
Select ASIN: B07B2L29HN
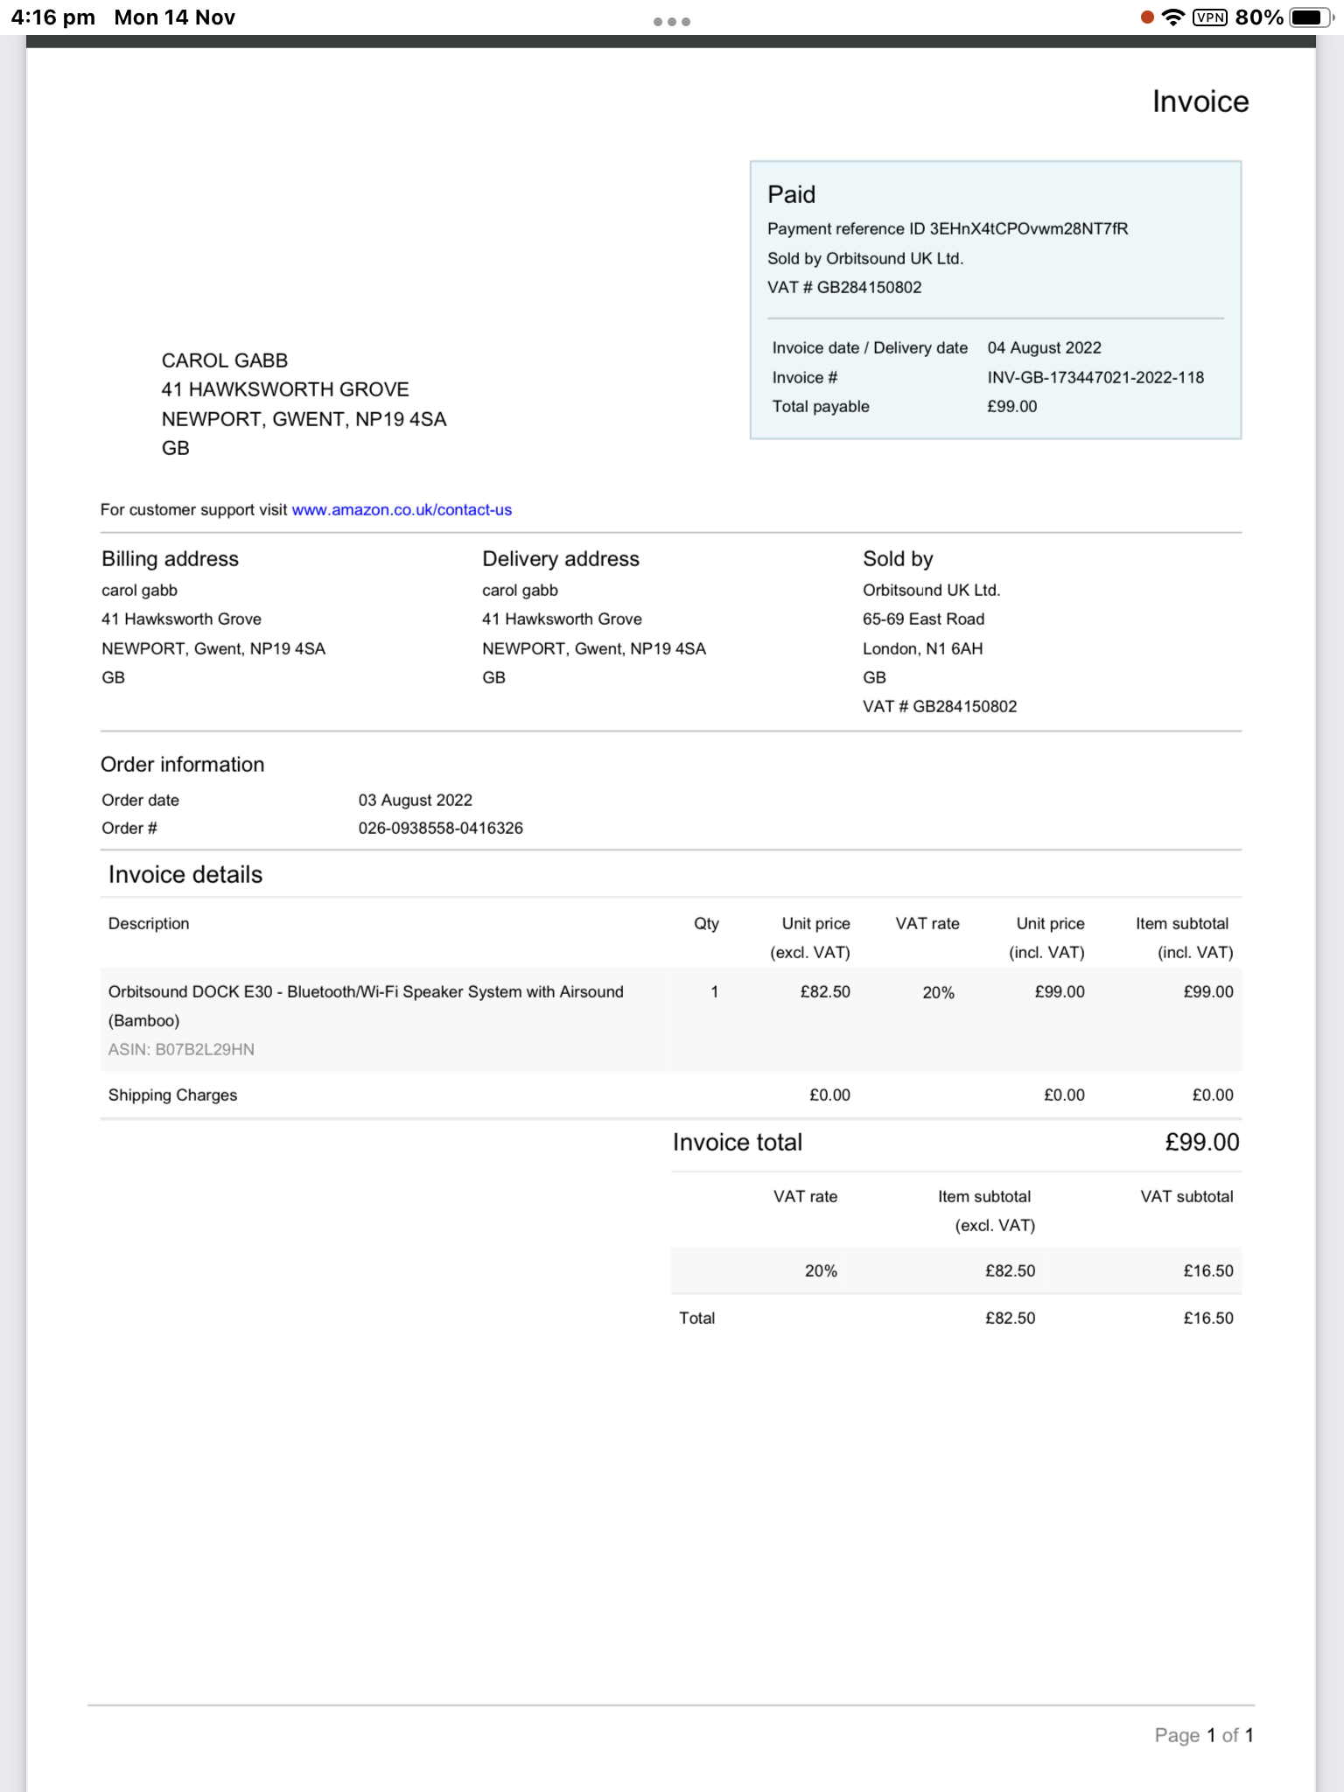(181, 1049)
